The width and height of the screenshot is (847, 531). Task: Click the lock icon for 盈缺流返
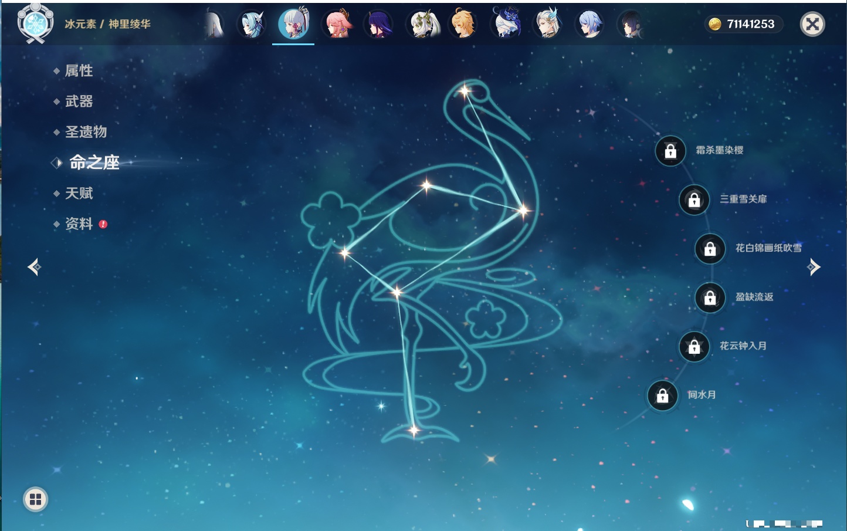tap(710, 297)
